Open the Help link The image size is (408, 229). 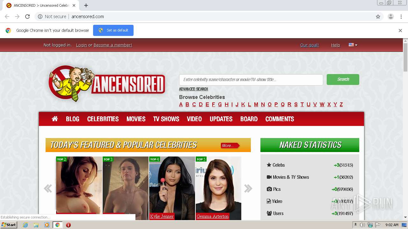(335, 45)
